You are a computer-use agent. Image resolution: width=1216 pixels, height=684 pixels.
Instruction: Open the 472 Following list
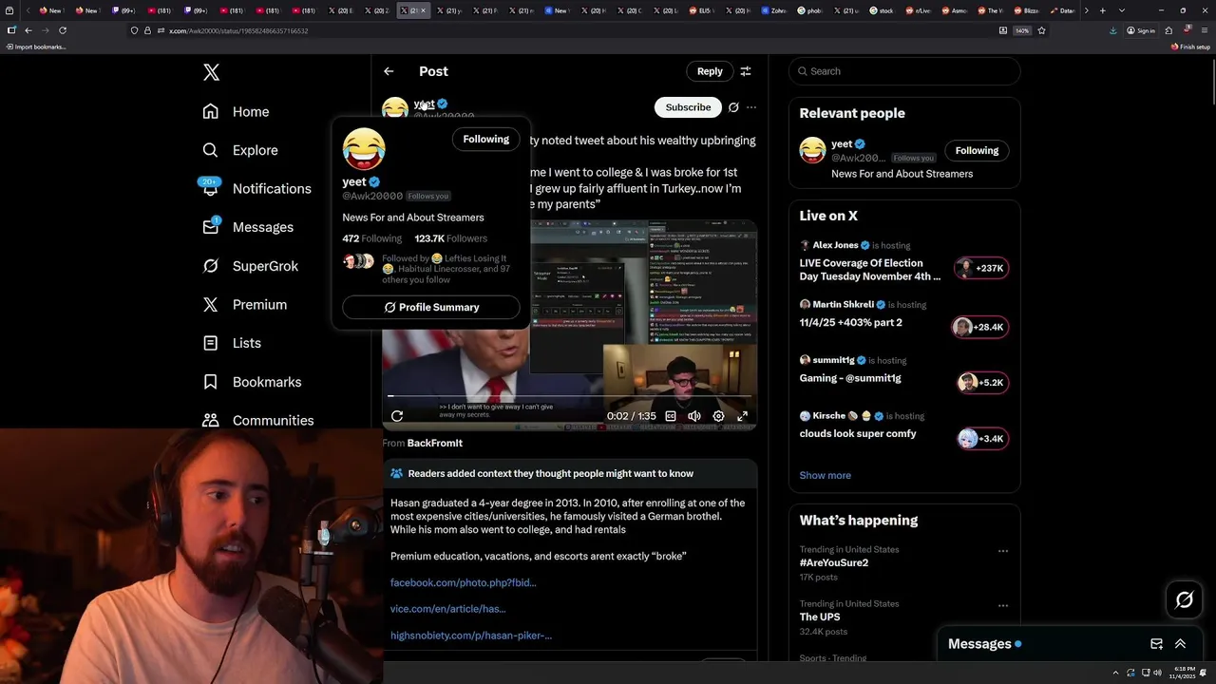(372, 238)
